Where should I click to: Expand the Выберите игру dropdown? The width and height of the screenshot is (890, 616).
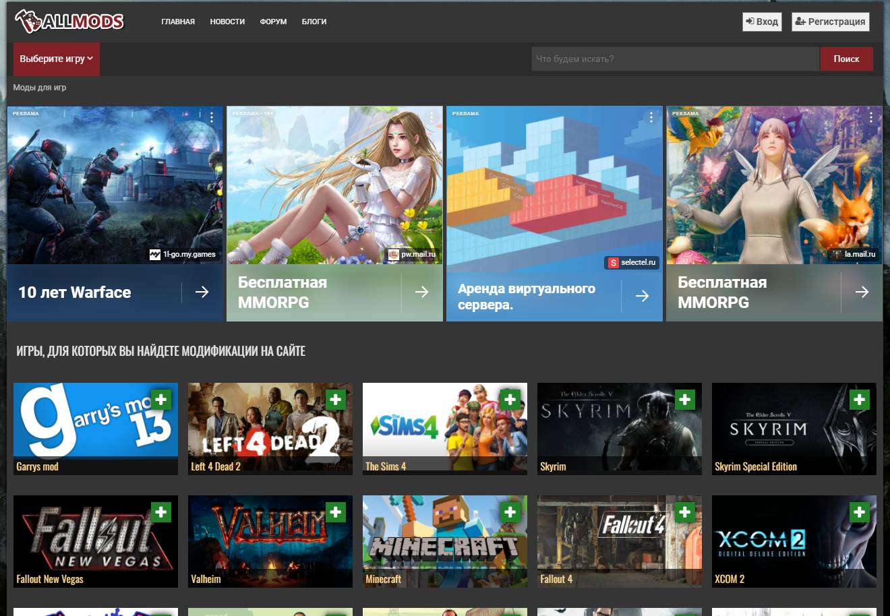point(57,59)
